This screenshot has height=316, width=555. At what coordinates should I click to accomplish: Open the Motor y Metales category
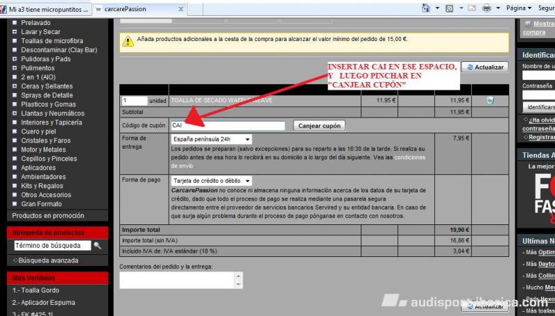[x=44, y=150]
